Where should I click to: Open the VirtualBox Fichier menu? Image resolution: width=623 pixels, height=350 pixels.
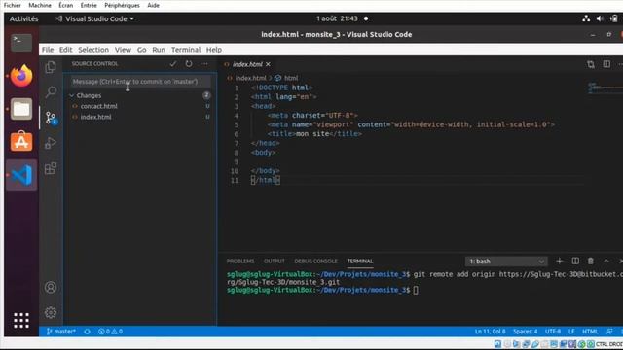[13, 5]
